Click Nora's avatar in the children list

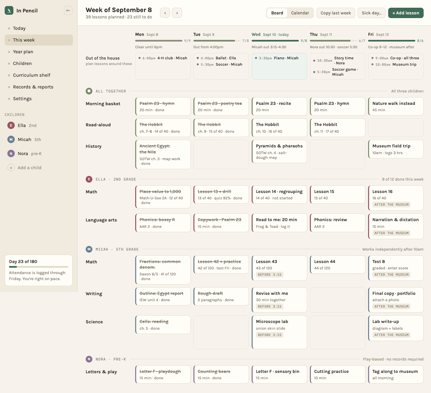tap(11, 153)
